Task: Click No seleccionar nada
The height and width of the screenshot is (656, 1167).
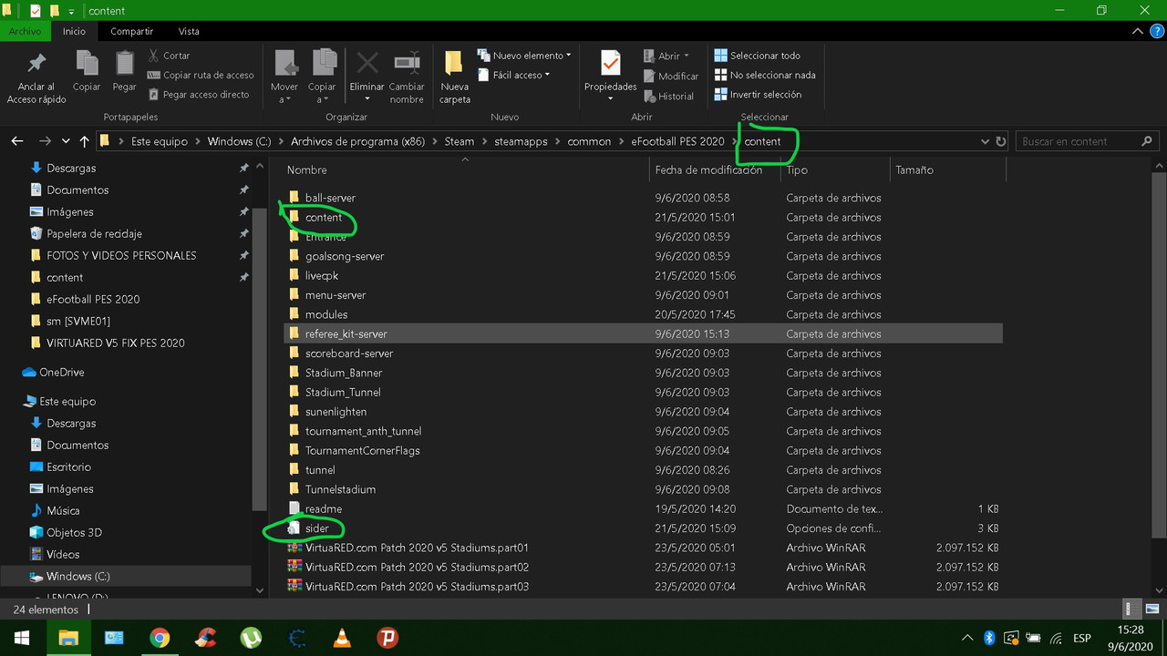Action: pos(765,76)
